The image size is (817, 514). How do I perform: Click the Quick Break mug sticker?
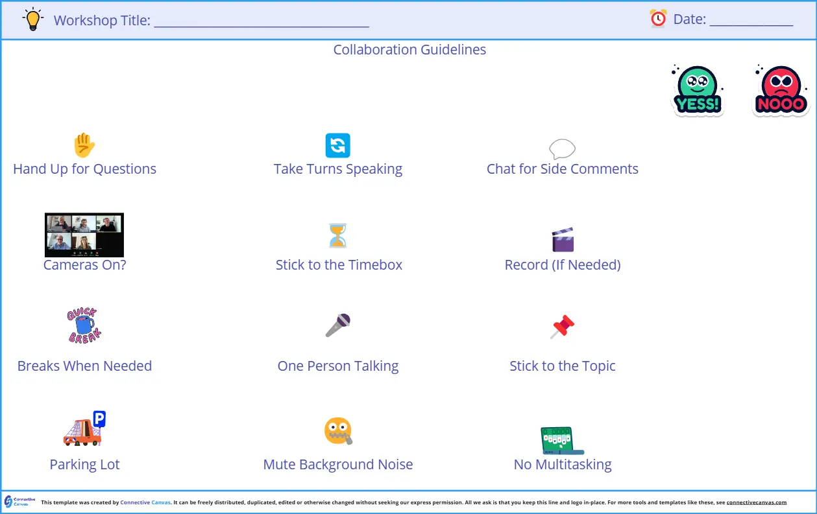(84, 326)
